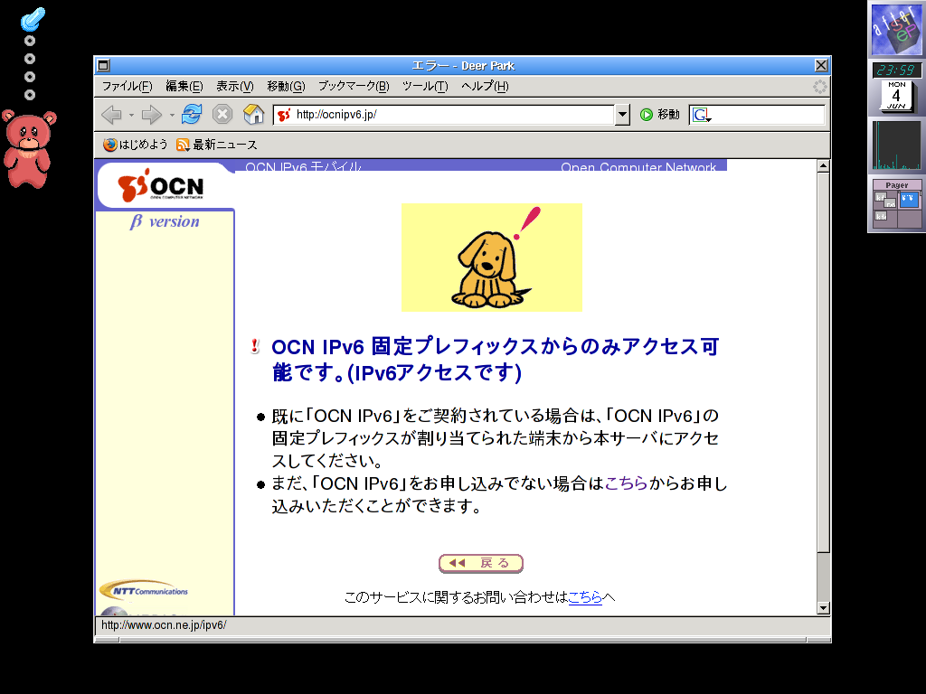Click the throbber activity indicator

[x=819, y=87]
